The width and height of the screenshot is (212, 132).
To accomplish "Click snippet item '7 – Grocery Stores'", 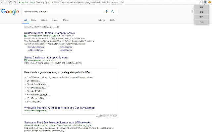I will tap(39, 98).
